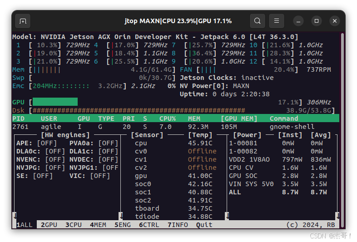Screen dimensions: 357x242
Task: Click the 737RPM fan speed
Action: tap(318, 69)
